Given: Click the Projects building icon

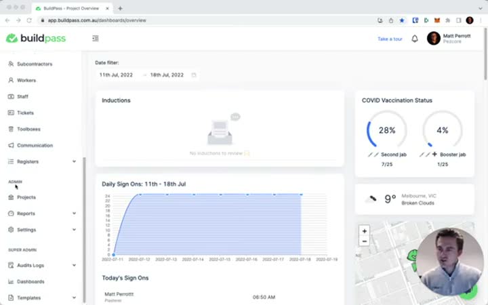Looking at the screenshot, I should tap(11, 197).
